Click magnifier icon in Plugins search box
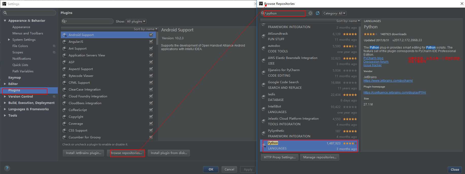Viewport: 465px width, 174px height. pos(64,21)
